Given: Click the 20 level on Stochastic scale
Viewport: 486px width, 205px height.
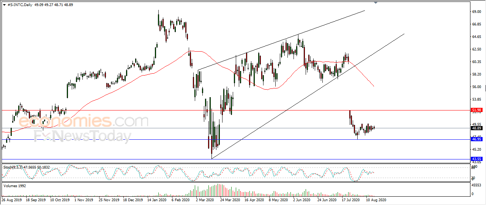Looking at the screenshot, I should [x=474, y=178].
